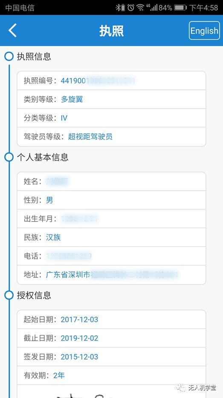This screenshot has width=223, height=398.
Task: Tap the alarm clock status icon
Action: pyautogui.click(x=130, y=8)
